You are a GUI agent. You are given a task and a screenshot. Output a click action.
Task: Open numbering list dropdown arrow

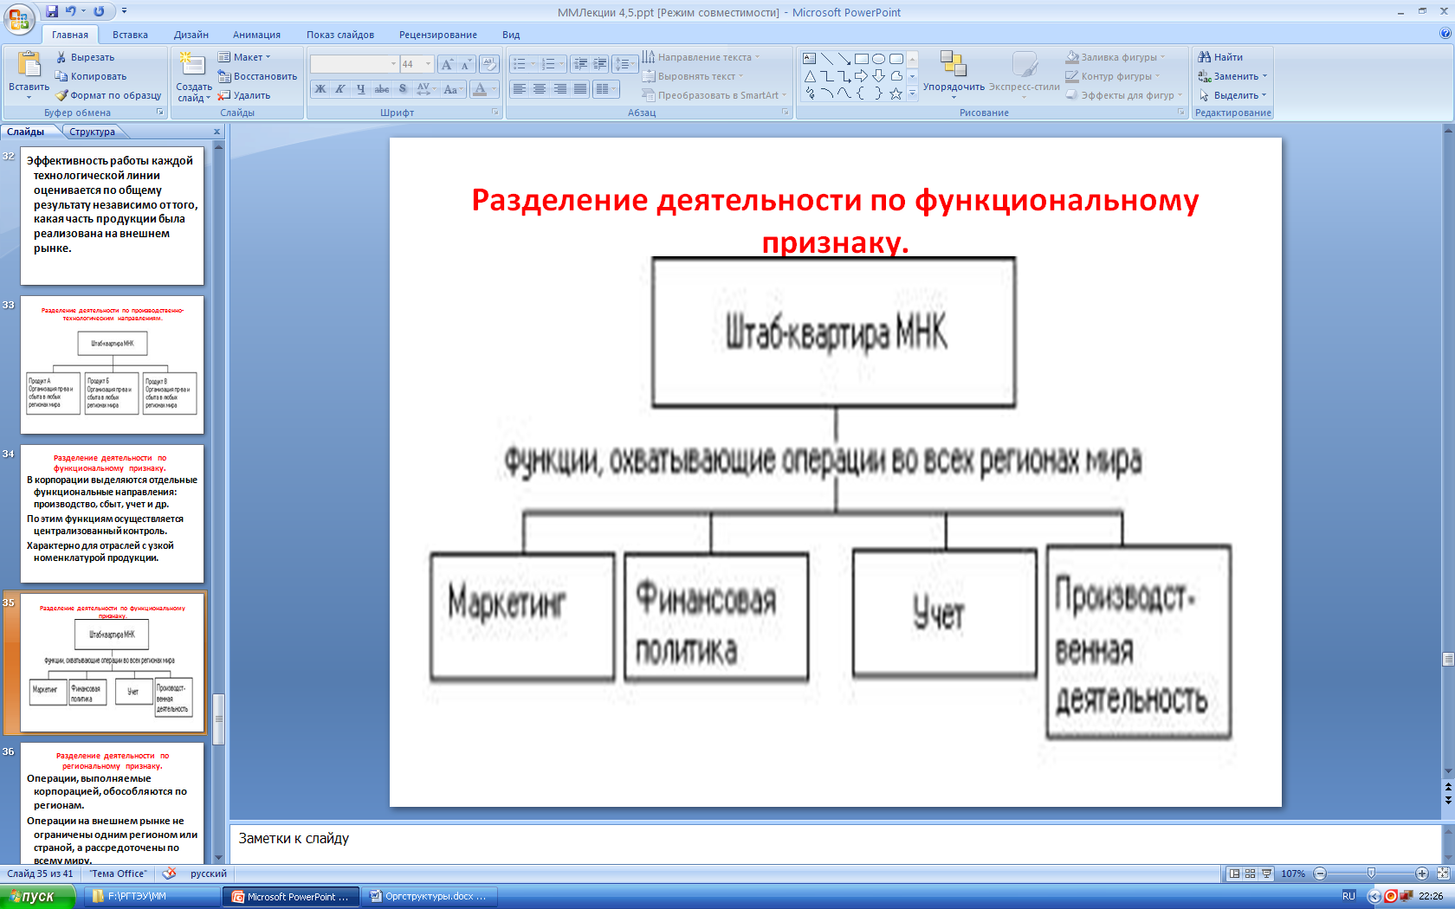point(562,64)
